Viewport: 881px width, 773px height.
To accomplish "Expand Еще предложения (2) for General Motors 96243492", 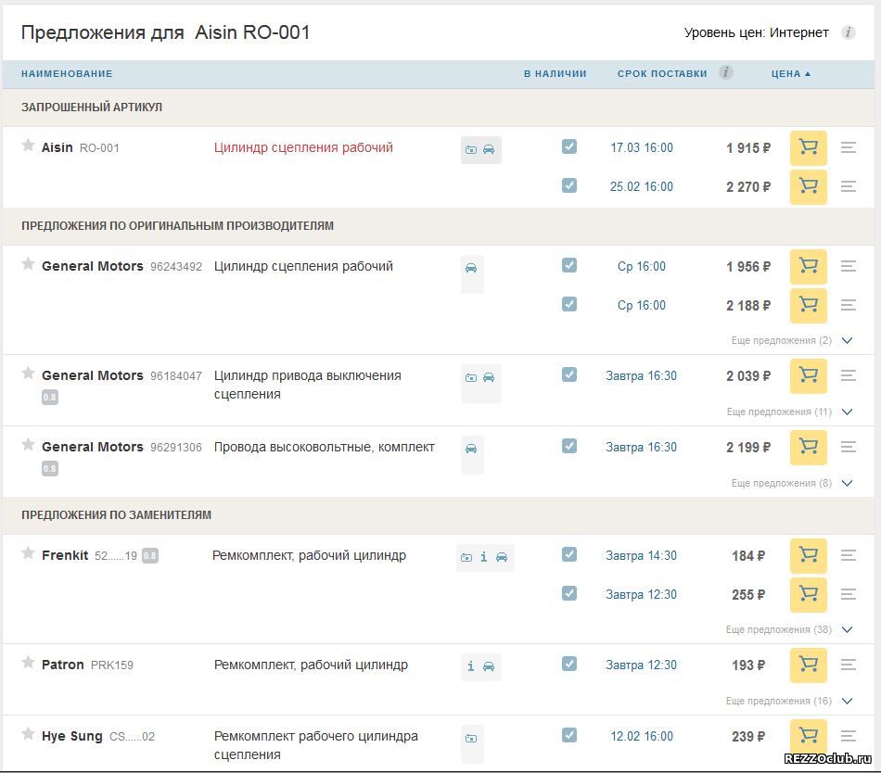I will point(792,340).
